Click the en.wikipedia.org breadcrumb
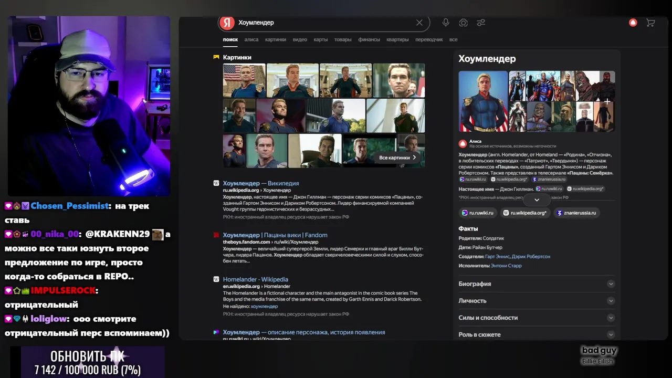The width and height of the screenshot is (672, 378). pyautogui.click(x=240, y=286)
